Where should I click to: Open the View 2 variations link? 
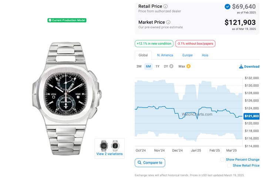click(109, 154)
